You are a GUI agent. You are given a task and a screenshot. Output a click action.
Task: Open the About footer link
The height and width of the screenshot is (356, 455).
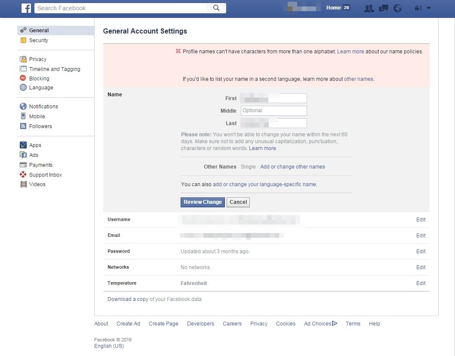[101, 323]
